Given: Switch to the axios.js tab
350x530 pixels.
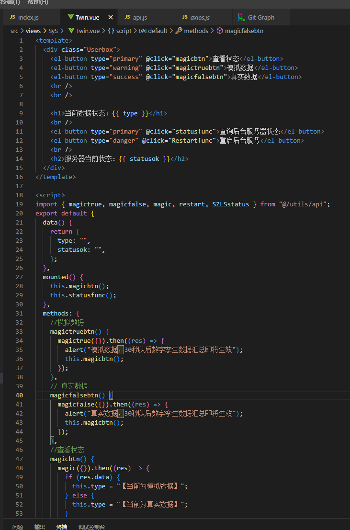Looking at the screenshot, I should point(203,17).
